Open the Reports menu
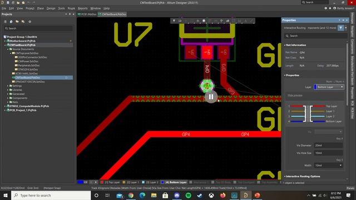This screenshot has height=200, width=356. pyautogui.click(x=83, y=8)
